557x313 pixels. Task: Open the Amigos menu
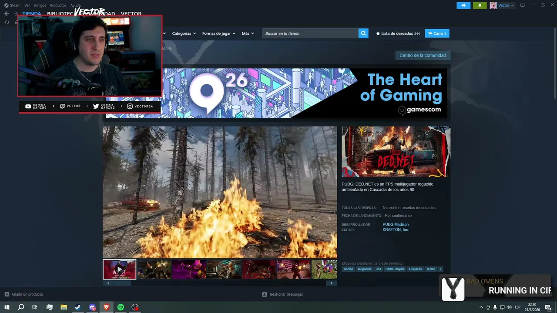[40, 5]
